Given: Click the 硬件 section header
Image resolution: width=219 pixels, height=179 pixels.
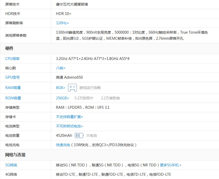Looking at the screenshot, I should click(x=9, y=48).
